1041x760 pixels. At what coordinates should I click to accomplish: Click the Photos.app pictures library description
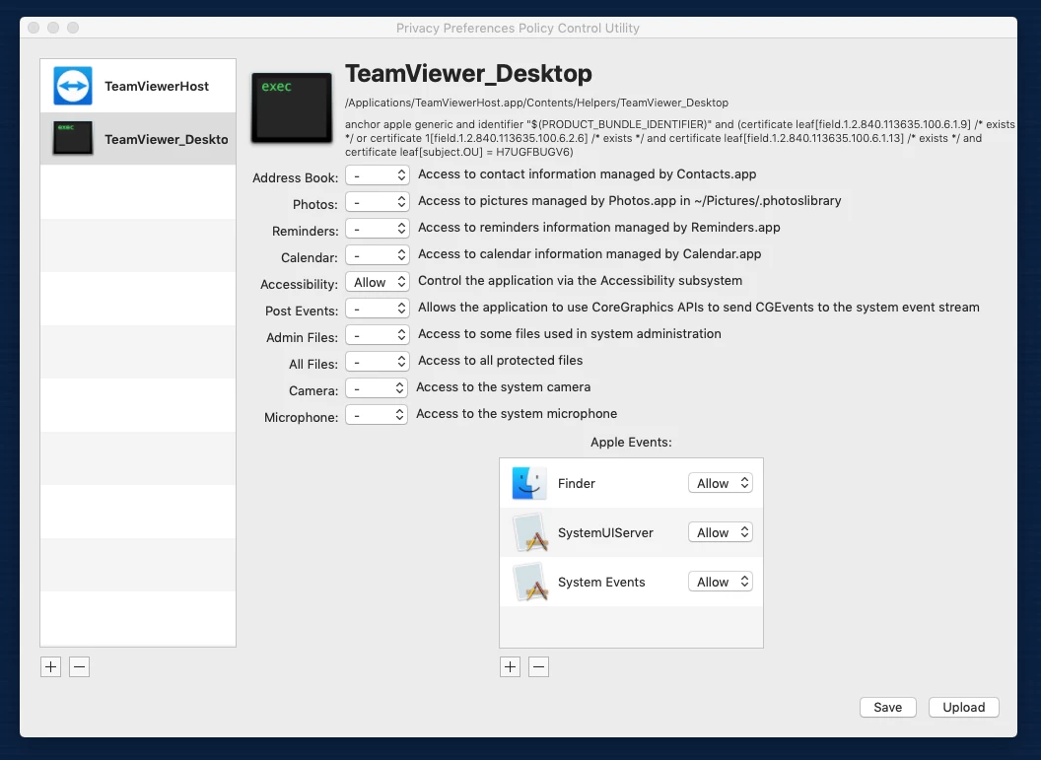[x=629, y=200]
